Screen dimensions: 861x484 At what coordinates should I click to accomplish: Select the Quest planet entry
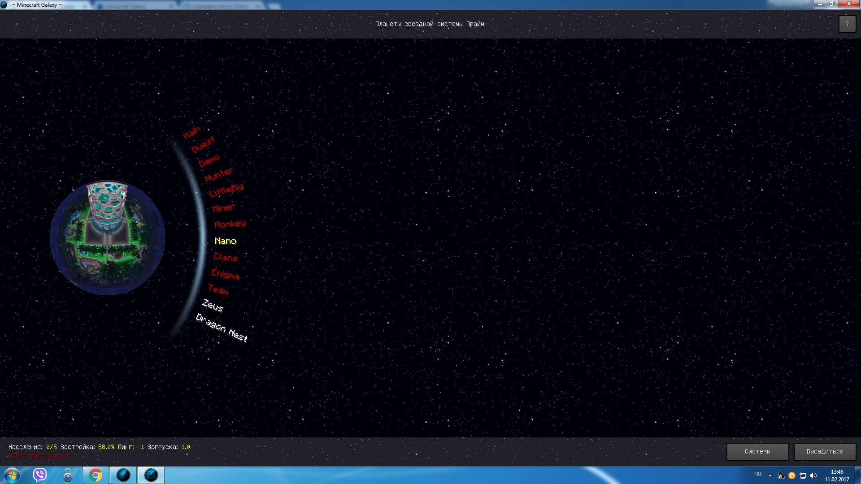coord(204,144)
